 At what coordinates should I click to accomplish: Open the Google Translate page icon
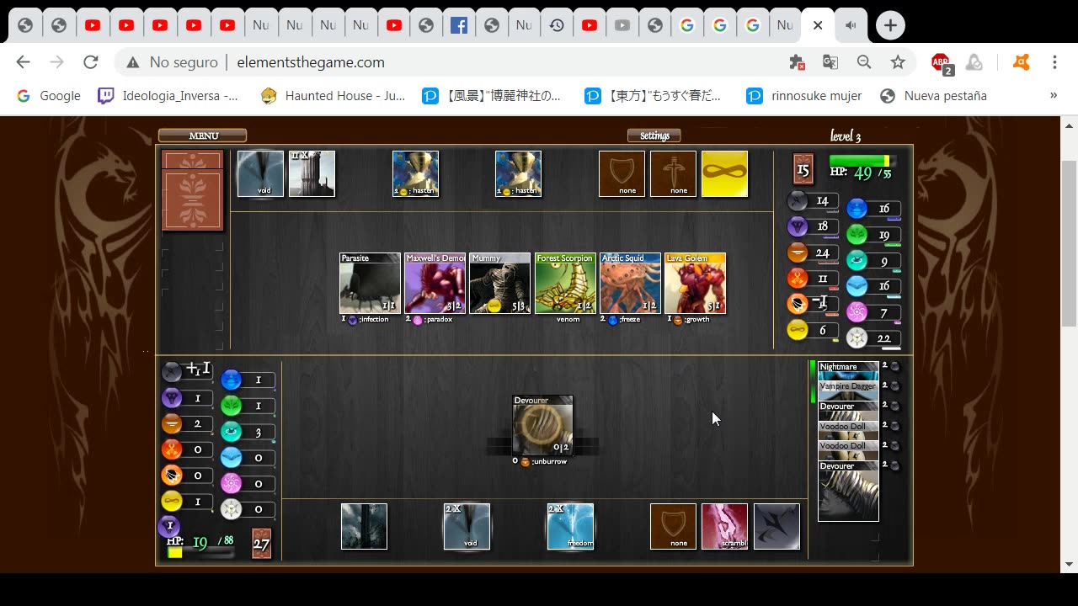click(x=830, y=62)
